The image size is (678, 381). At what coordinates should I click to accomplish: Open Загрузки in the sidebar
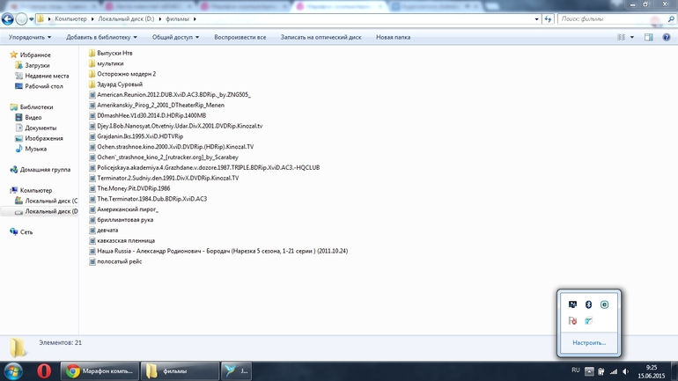pos(33,65)
